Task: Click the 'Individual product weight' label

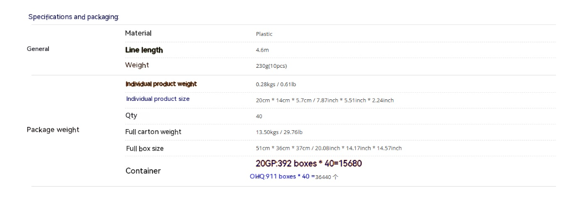Action: (161, 84)
